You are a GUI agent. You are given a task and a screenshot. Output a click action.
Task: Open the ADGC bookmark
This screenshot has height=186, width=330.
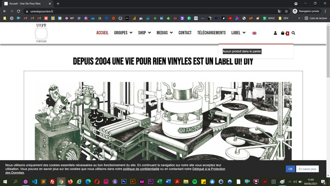[269, 19]
